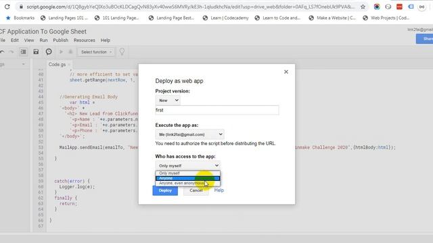The width and height of the screenshot is (433, 243).
Task: Save the script with the floppy disk icon
Action: coord(36,52)
